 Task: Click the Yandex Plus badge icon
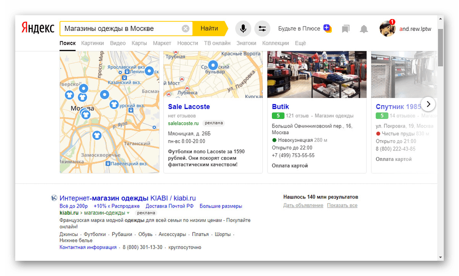[328, 29]
